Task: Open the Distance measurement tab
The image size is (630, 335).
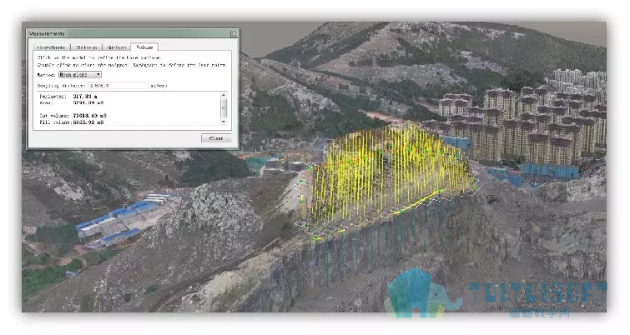Action: click(x=87, y=47)
